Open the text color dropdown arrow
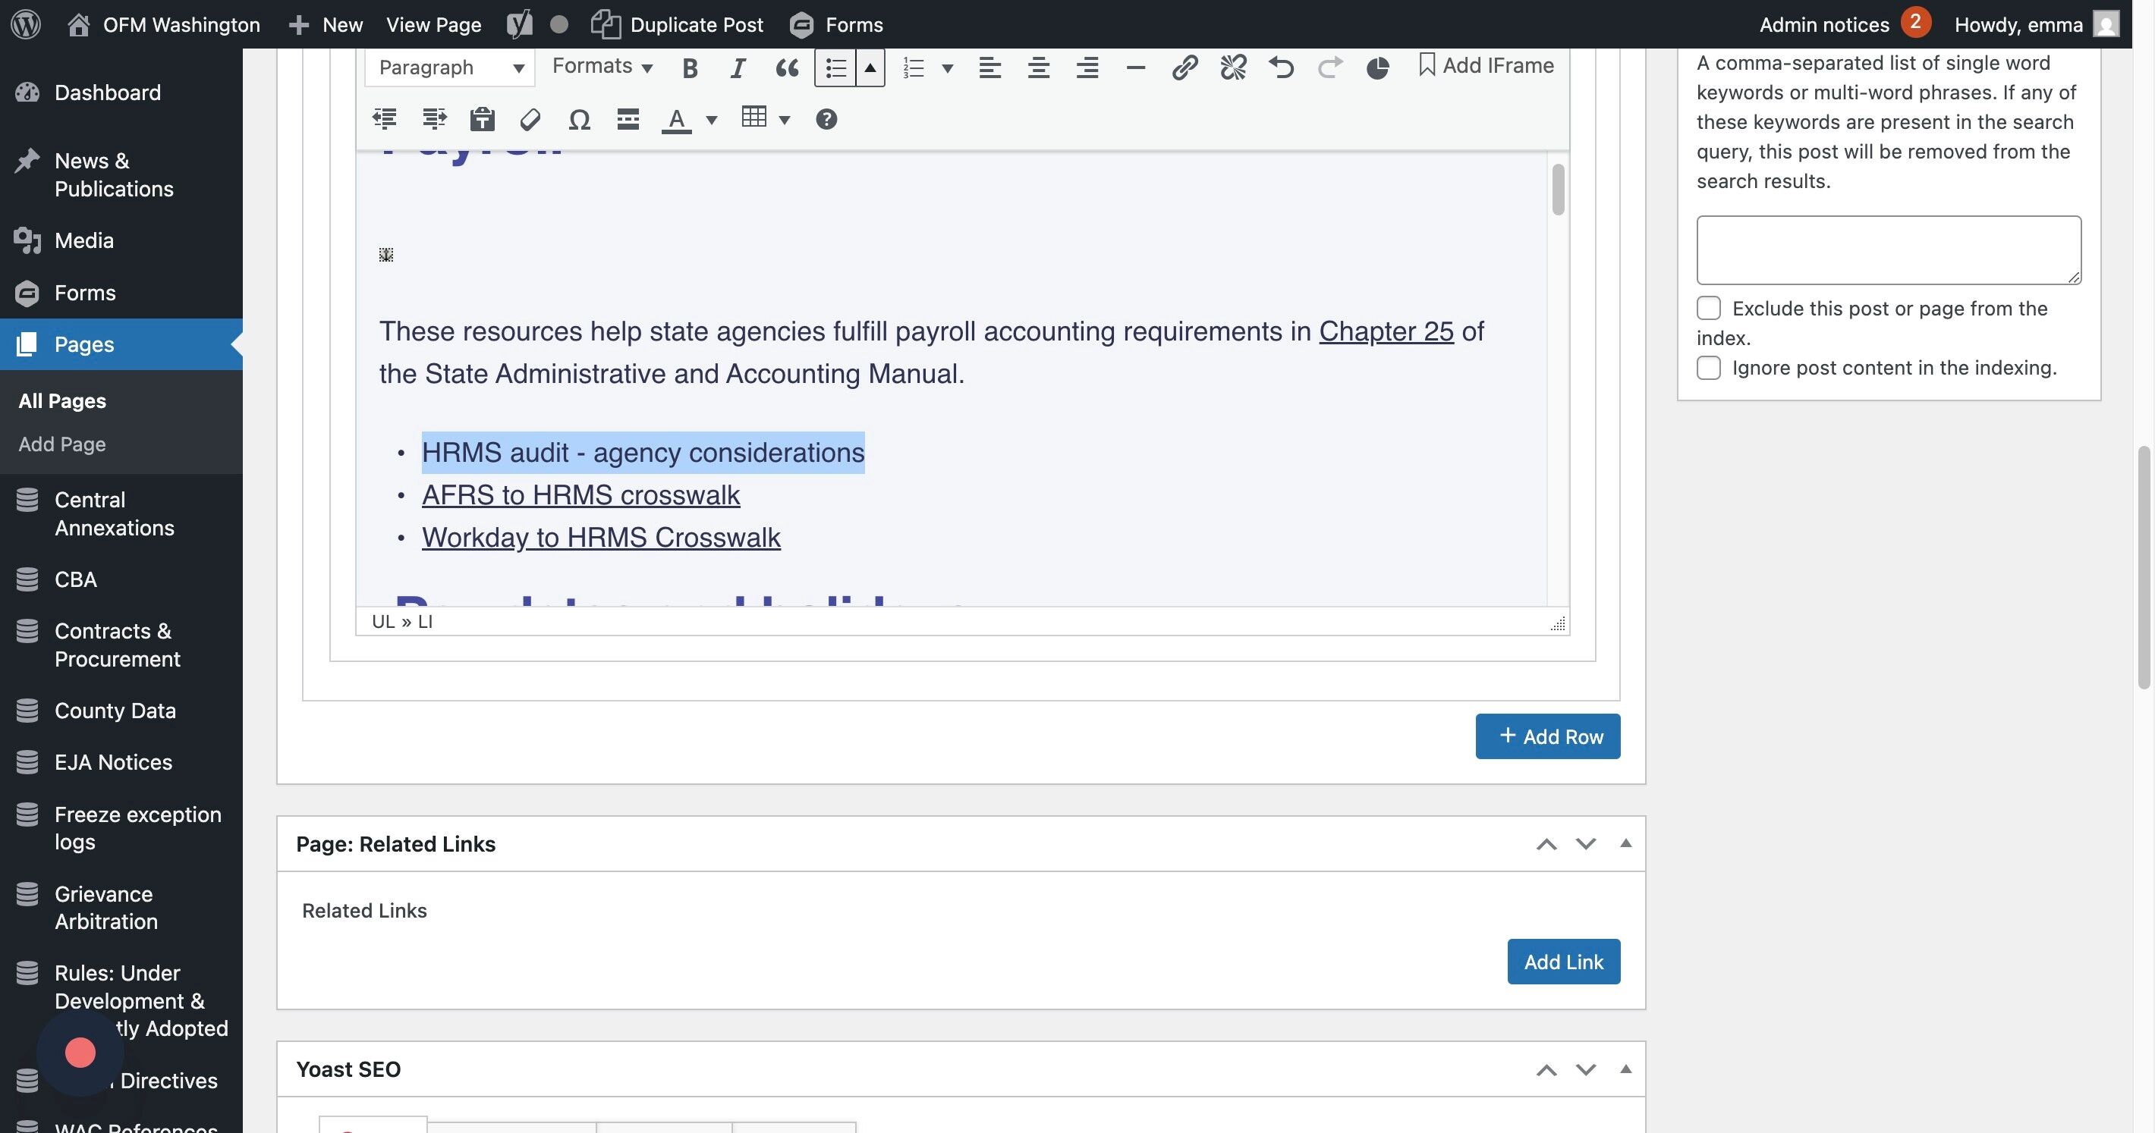 click(711, 120)
